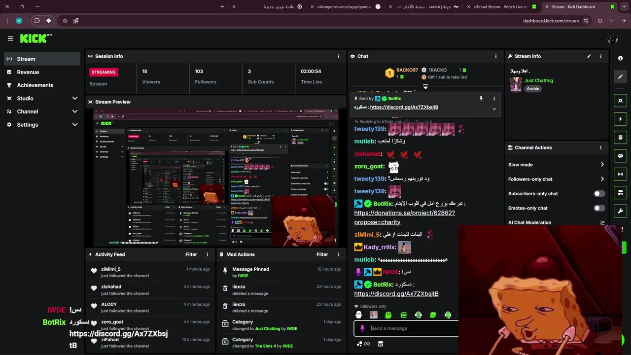Reload the page with browser refresh button

tap(600, 21)
